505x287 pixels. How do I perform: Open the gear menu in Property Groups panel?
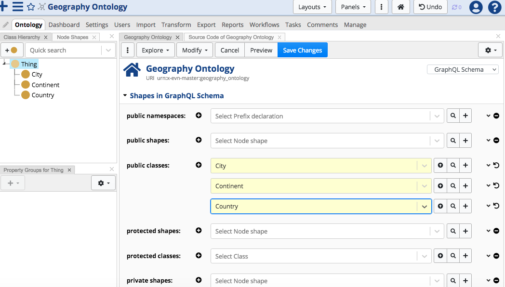pyautogui.click(x=103, y=183)
